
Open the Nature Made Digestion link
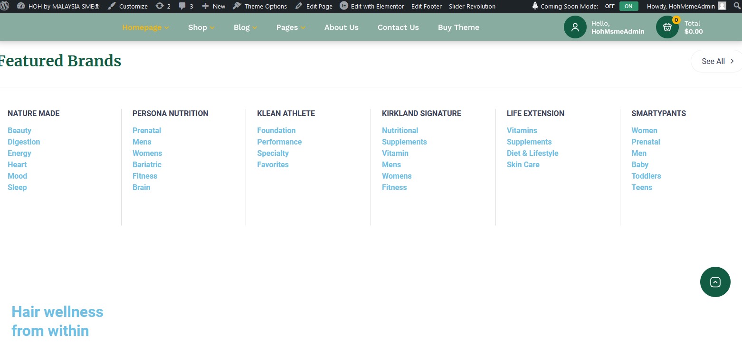(x=24, y=142)
